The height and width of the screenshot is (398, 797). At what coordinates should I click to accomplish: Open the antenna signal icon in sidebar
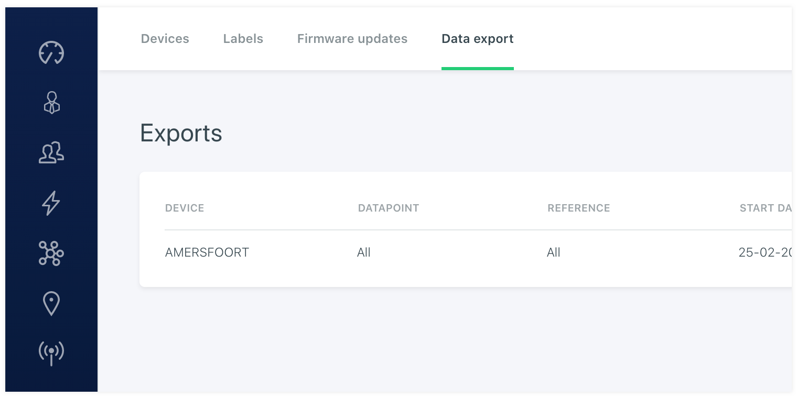pos(51,353)
